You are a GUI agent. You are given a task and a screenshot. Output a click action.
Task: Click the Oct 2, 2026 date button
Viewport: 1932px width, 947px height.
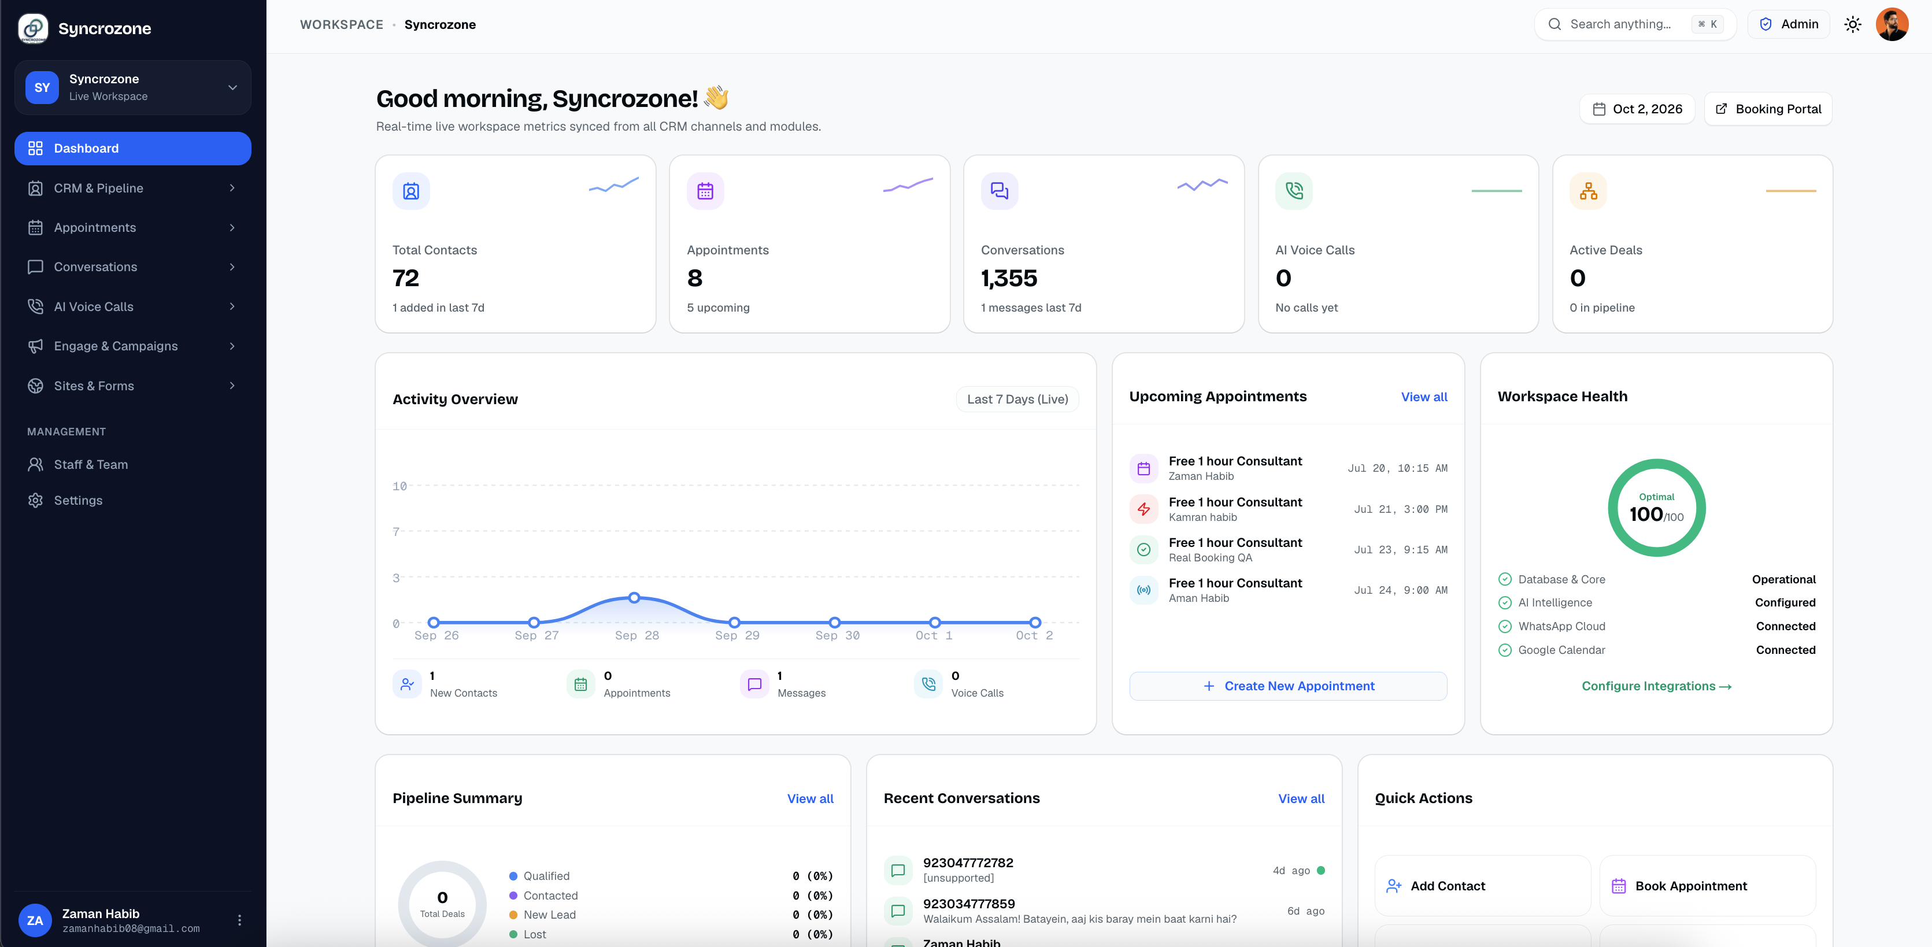[1637, 109]
